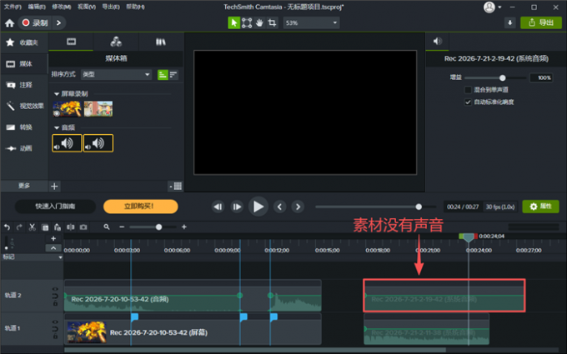The image size is (567, 354).
Task: Open the 快速入门指南
Action: [55, 207]
